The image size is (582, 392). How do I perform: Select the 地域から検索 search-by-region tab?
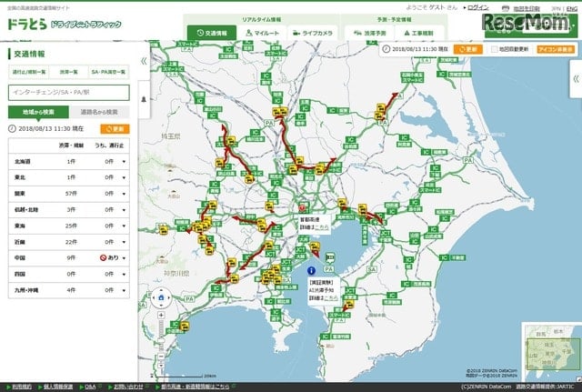[x=38, y=112]
